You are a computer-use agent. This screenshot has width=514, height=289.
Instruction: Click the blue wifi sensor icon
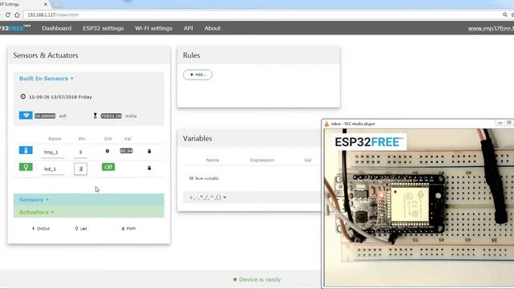(x=26, y=116)
